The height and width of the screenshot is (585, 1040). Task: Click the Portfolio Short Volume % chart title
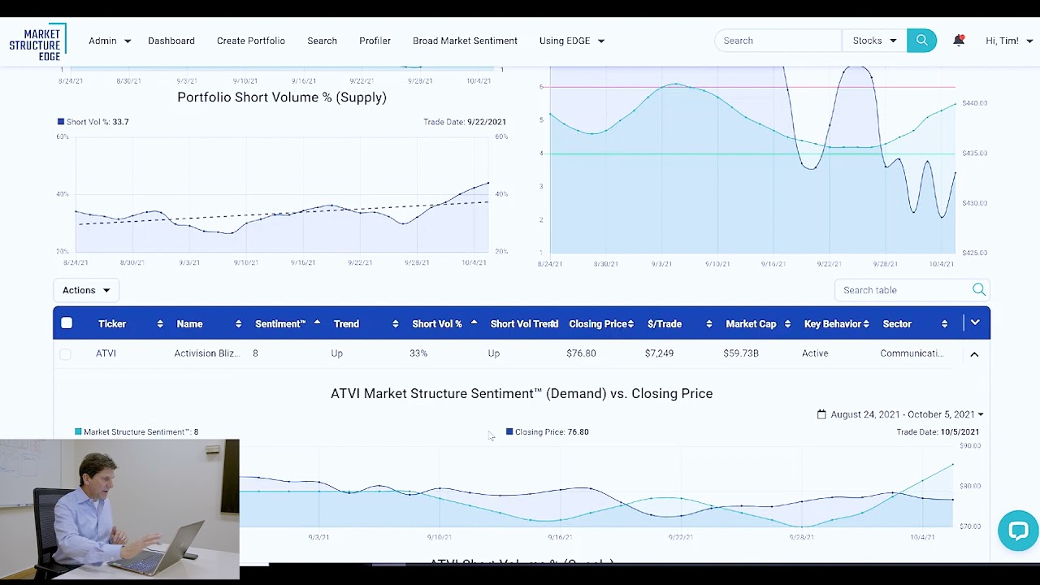282,97
